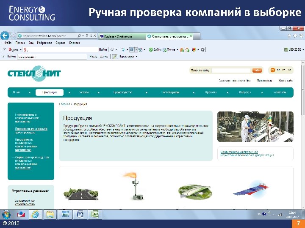Screen dimensions: 305x228
Task: Select Поставщикам in the site navigation
Action: [x=170, y=92]
